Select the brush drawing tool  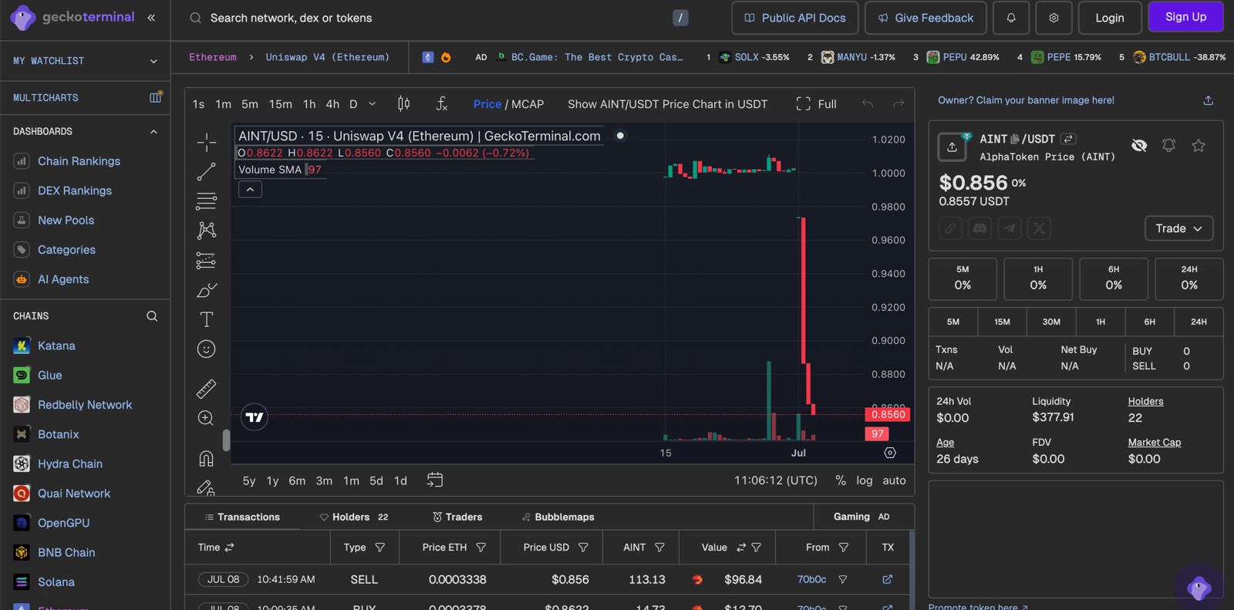click(207, 290)
